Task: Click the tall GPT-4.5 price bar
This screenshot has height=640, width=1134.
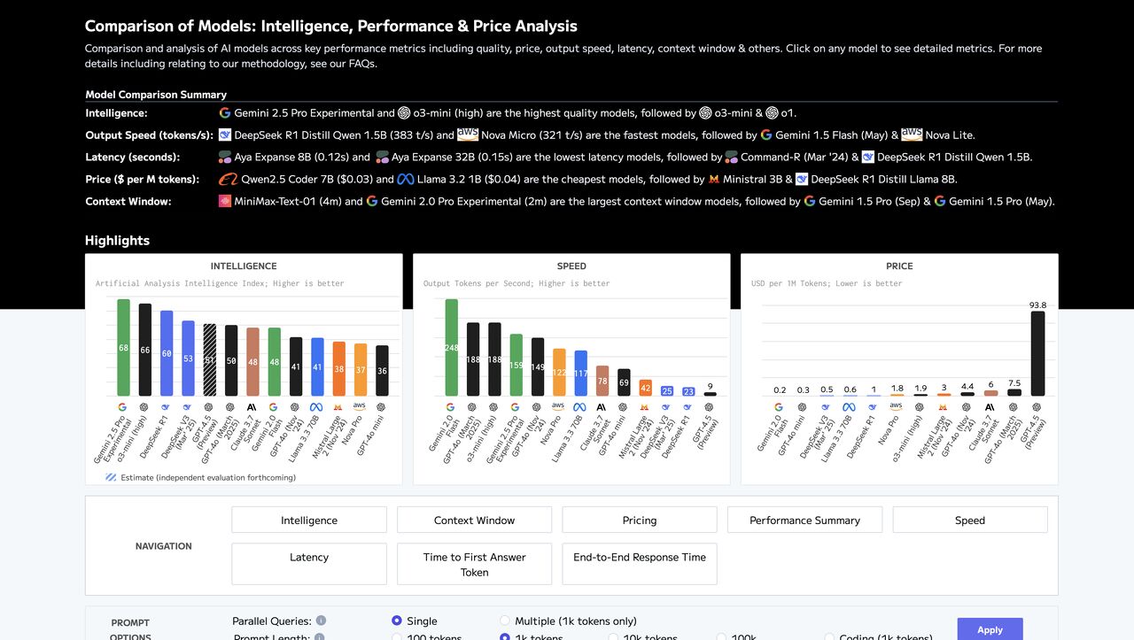Action: pos(1037,353)
